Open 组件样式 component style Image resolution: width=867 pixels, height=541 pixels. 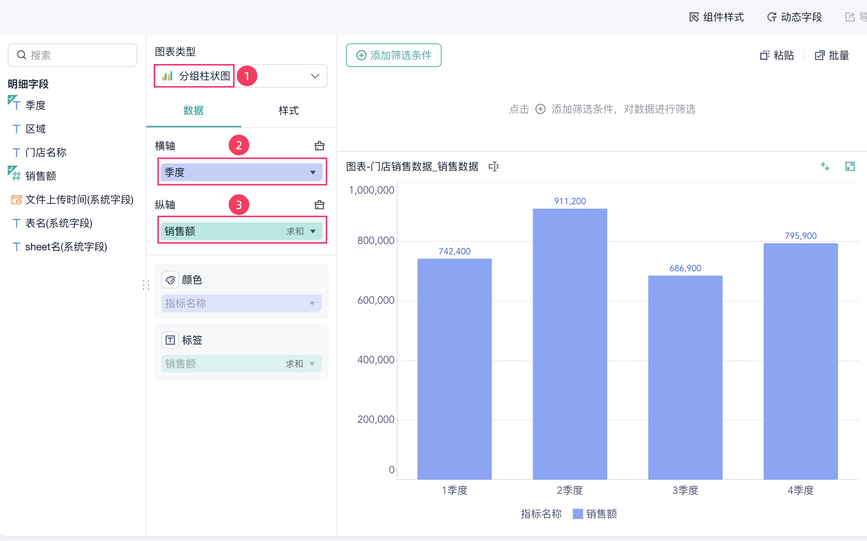716,17
